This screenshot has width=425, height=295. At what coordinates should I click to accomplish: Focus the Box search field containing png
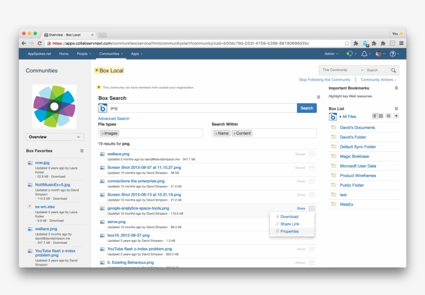[x=202, y=108]
